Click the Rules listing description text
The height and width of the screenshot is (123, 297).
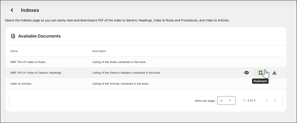[x=119, y=62]
